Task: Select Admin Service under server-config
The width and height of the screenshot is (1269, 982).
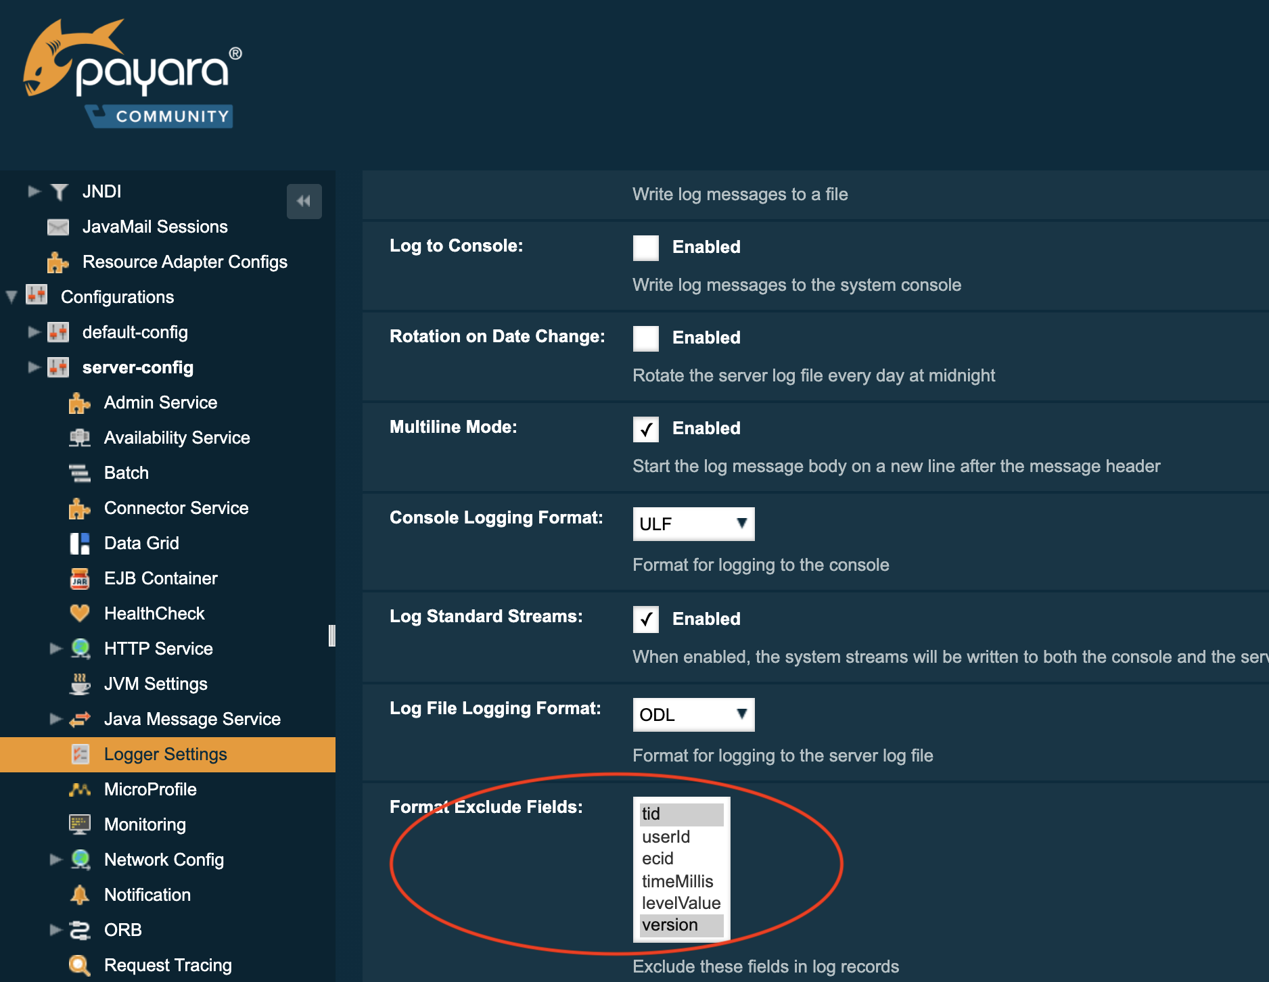Action: [x=160, y=402]
